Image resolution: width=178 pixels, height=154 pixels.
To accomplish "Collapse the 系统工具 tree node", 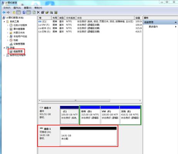I will 4,22.
